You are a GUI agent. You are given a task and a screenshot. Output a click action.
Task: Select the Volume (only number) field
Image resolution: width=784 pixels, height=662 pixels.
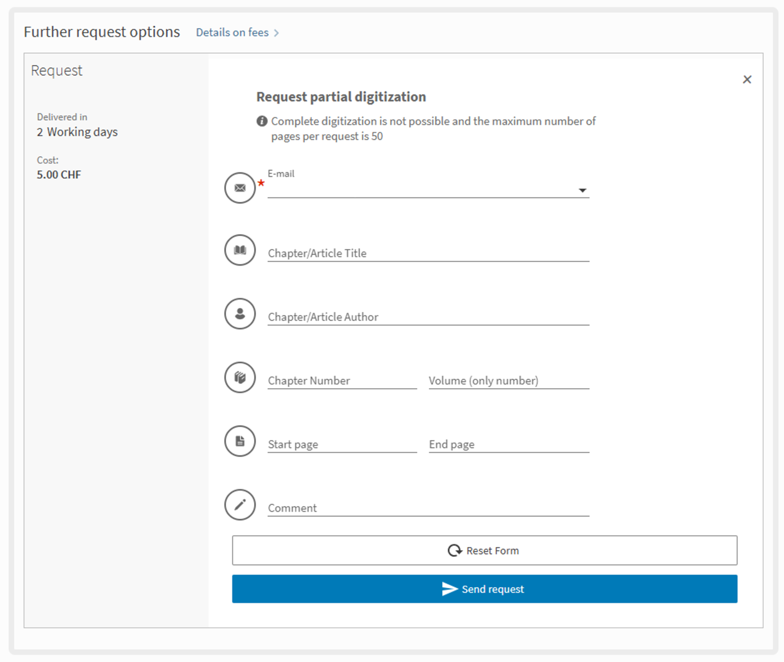tap(509, 381)
